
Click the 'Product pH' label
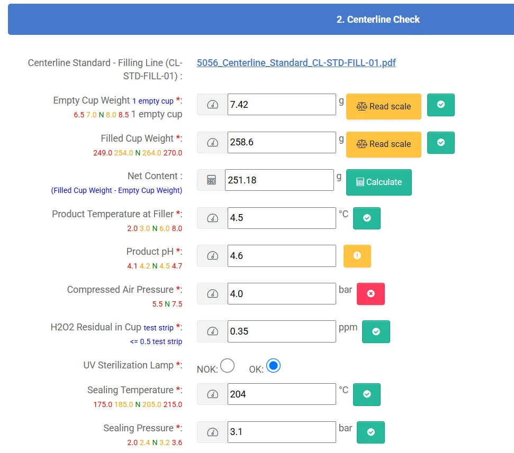coord(150,252)
